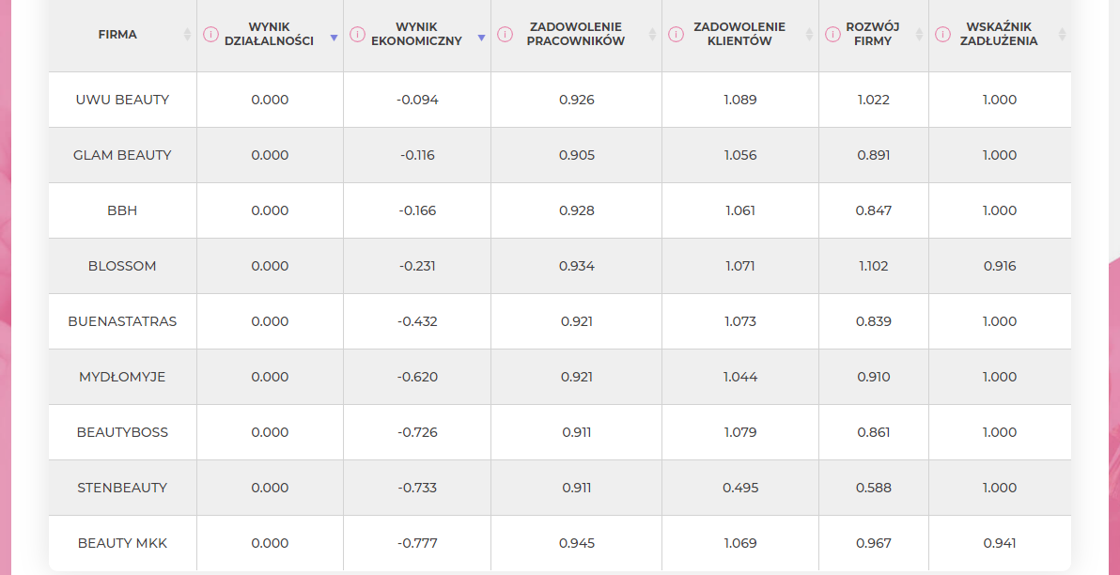This screenshot has height=575, width=1120.
Task: Click info icon next to Rozwój Firmy
Action: coord(832,34)
